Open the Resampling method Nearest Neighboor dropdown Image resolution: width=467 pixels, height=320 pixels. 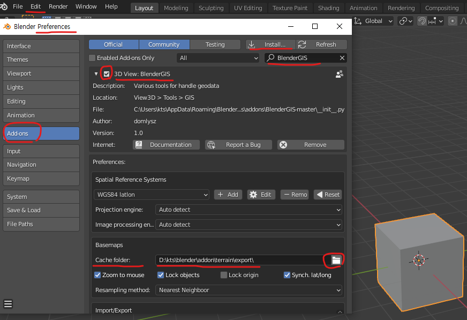coord(248,290)
